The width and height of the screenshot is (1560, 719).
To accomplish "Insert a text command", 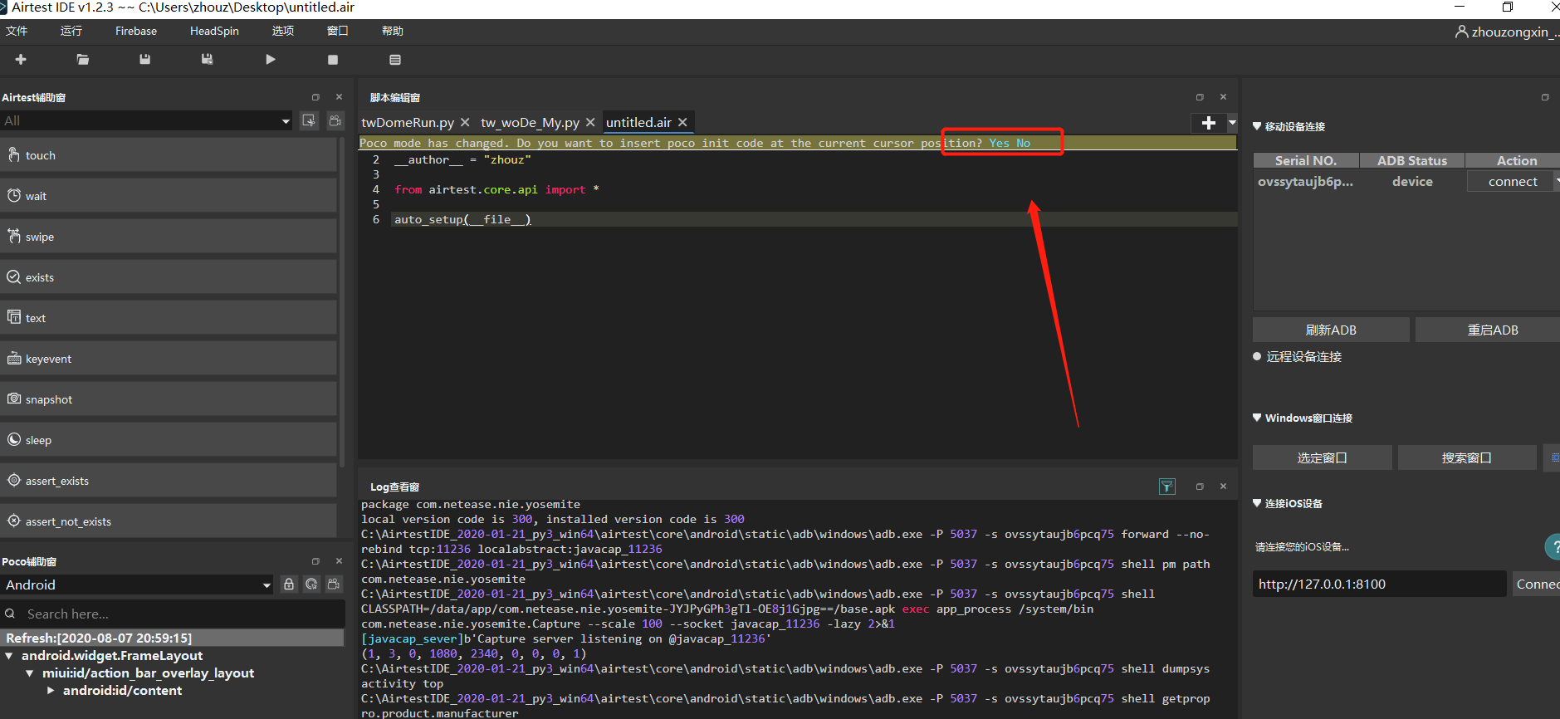I will click(169, 318).
